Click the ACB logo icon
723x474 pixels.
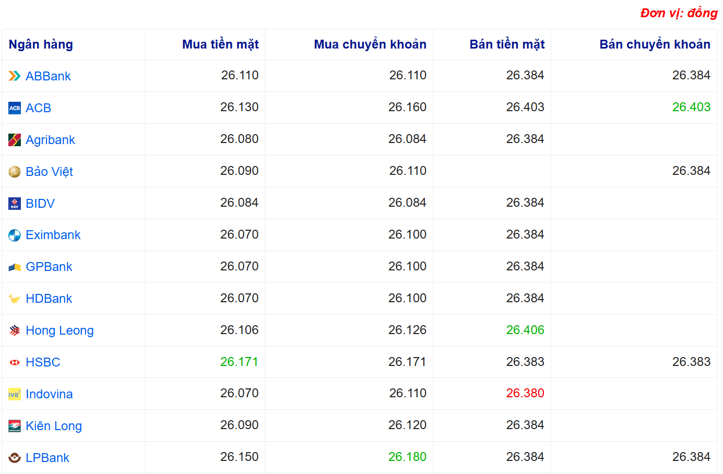coord(15,108)
